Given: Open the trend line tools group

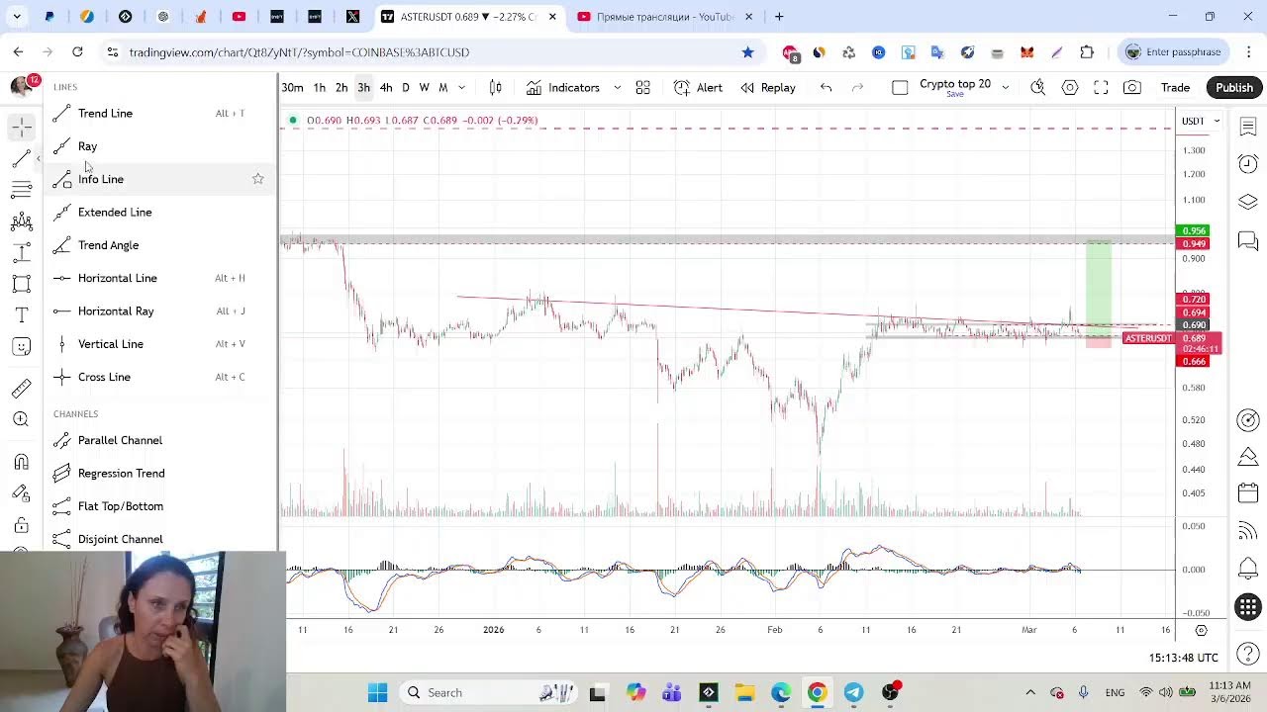Looking at the screenshot, I should 21,158.
